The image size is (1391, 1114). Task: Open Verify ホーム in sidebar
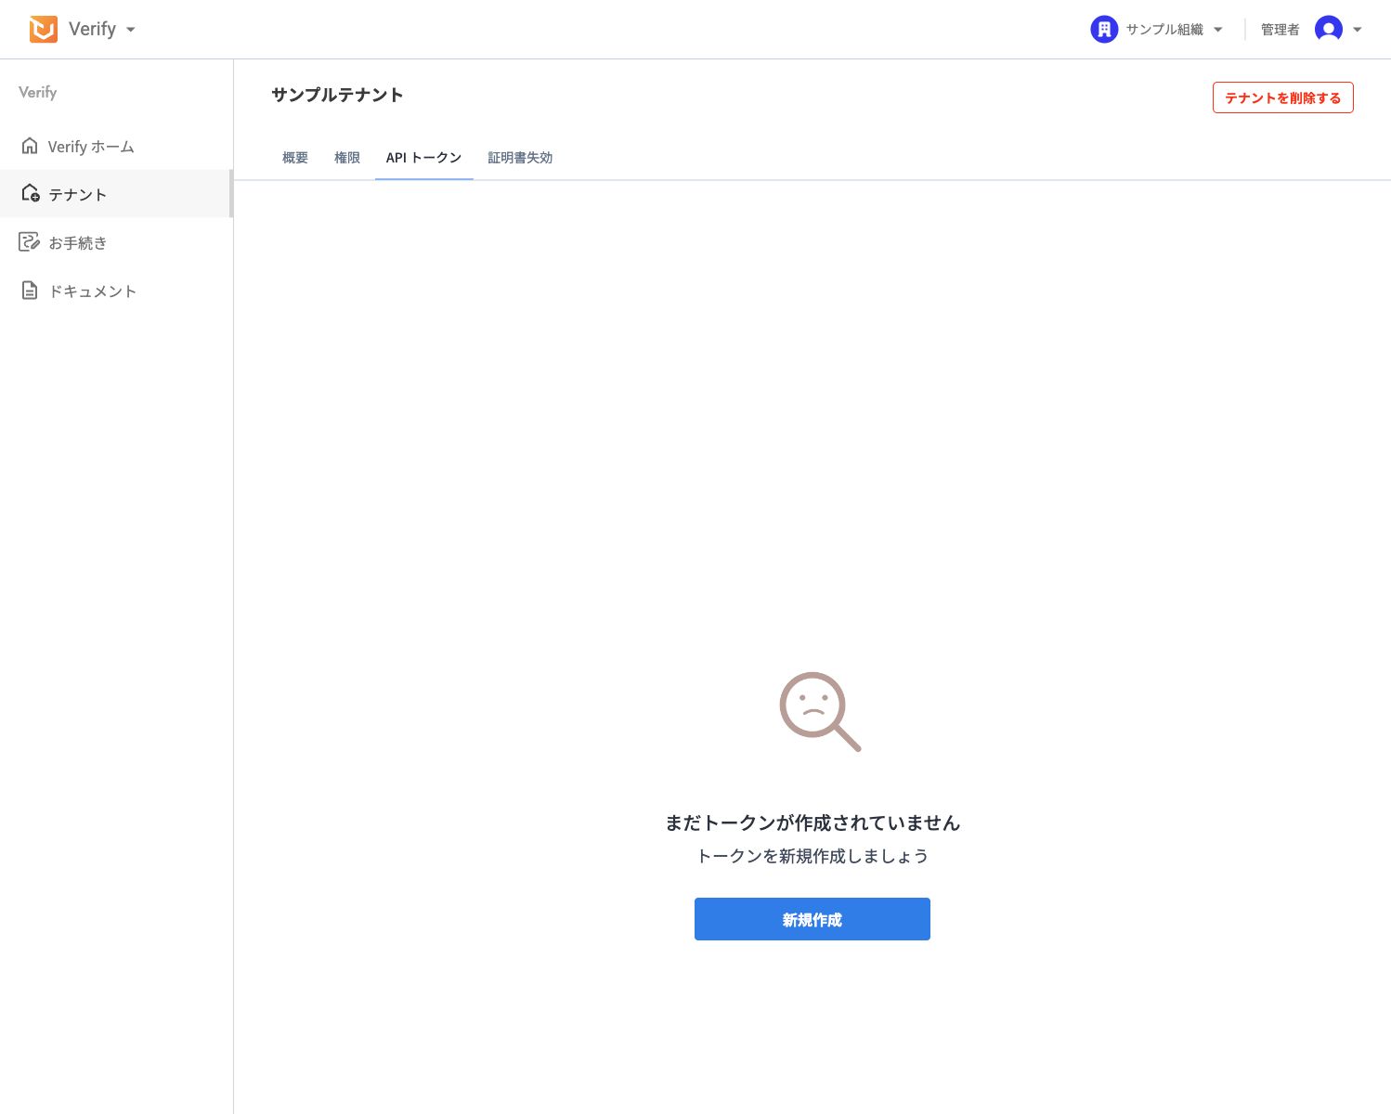click(116, 146)
